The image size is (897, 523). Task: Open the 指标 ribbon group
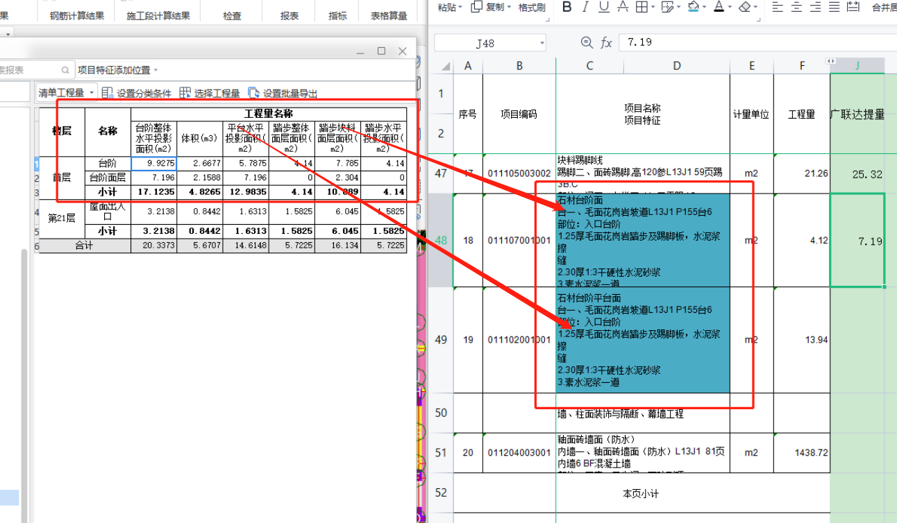tap(337, 15)
